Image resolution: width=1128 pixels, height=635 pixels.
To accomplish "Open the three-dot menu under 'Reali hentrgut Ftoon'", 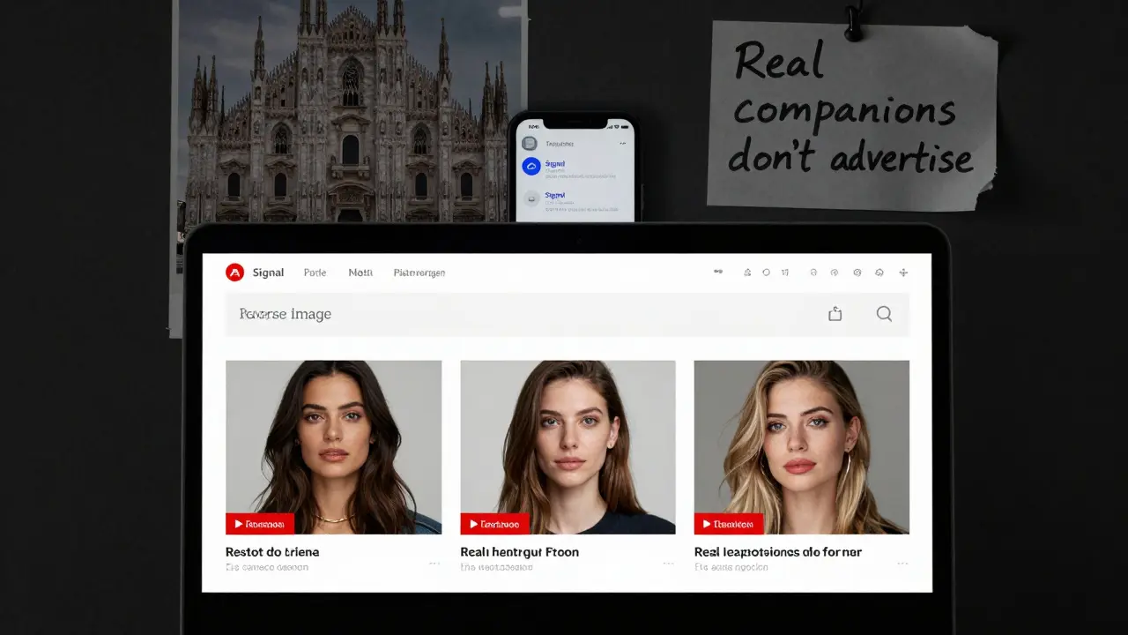I will point(668,562).
